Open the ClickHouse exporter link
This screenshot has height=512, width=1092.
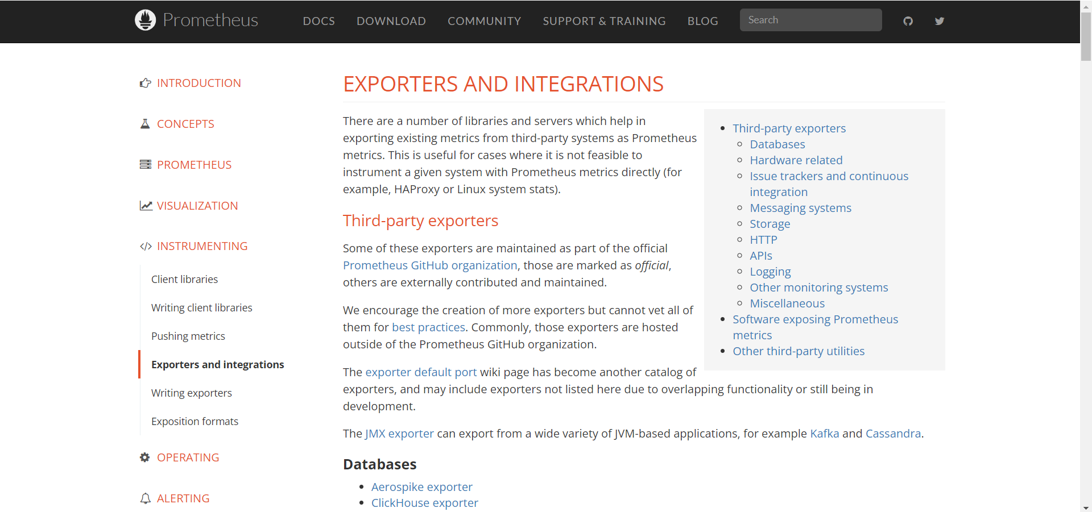(424, 503)
